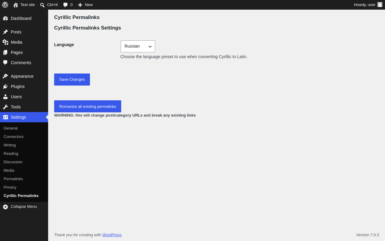Follow the WordPress footer link
The height and width of the screenshot is (241, 385).
click(x=112, y=235)
